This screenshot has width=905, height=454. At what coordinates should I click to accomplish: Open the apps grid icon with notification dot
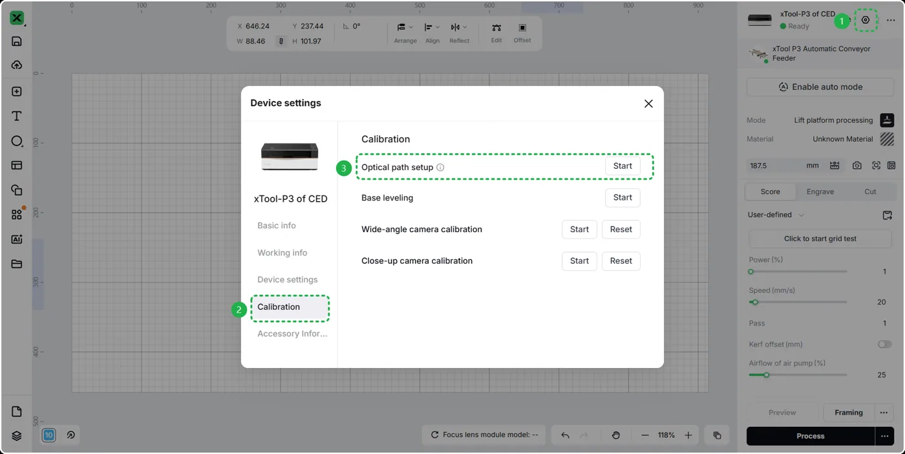[17, 215]
